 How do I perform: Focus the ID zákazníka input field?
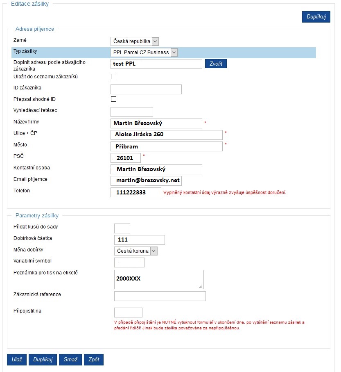point(146,89)
